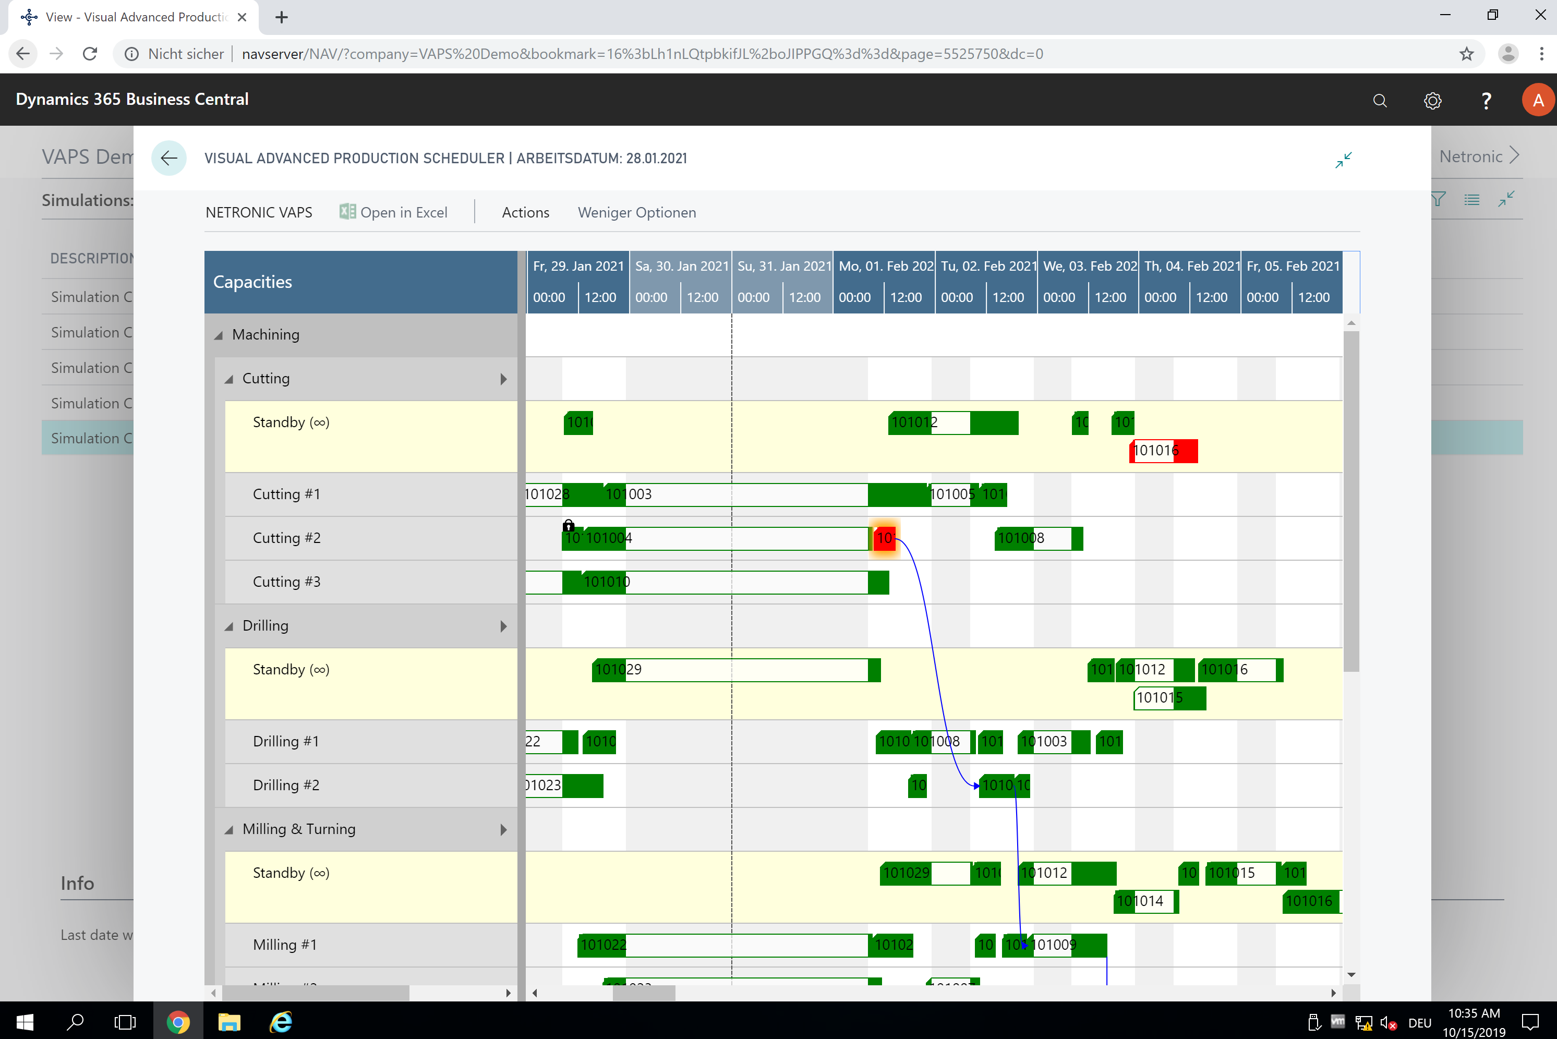1557x1039 pixels.
Task: Collapse the Milling & Turning group
Action: click(229, 830)
